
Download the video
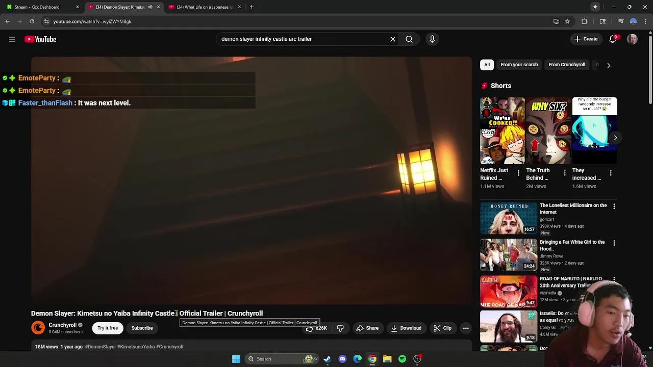pos(406,328)
